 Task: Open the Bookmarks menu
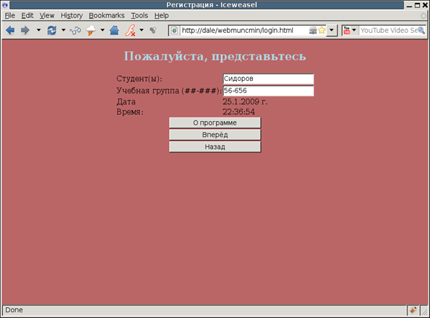tap(106, 15)
